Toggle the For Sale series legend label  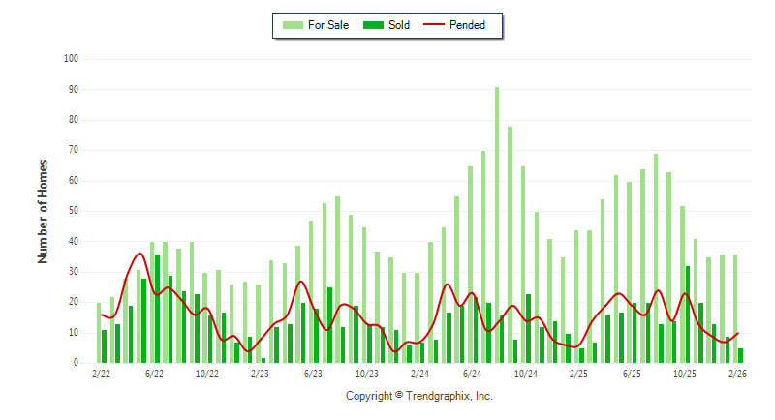pos(328,25)
